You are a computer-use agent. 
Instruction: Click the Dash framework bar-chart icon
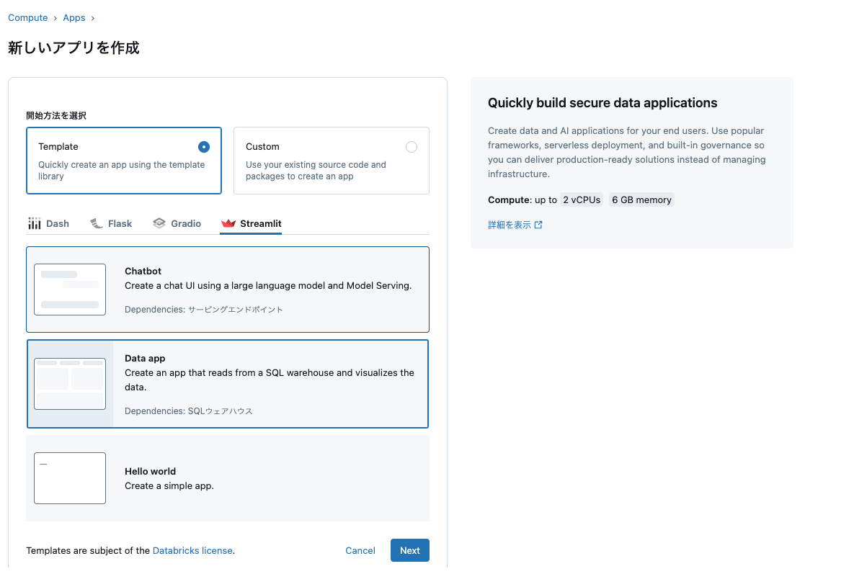pos(35,223)
